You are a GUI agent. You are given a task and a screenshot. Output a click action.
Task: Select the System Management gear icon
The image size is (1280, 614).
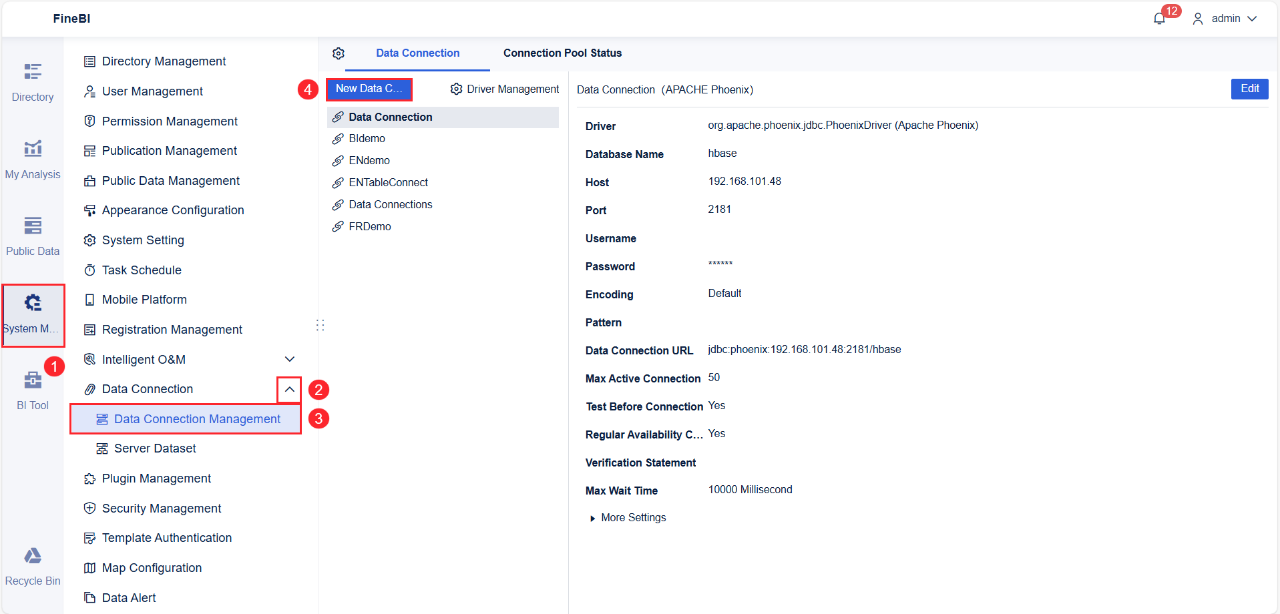click(x=33, y=303)
